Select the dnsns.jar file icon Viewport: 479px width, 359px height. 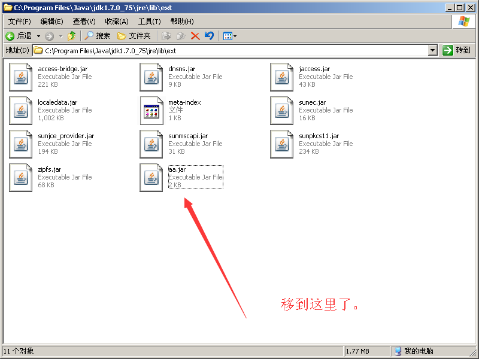click(x=151, y=77)
